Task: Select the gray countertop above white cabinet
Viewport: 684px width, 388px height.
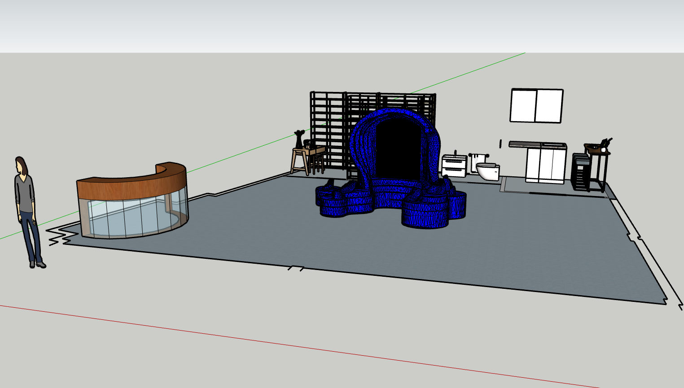Action: (525, 144)
